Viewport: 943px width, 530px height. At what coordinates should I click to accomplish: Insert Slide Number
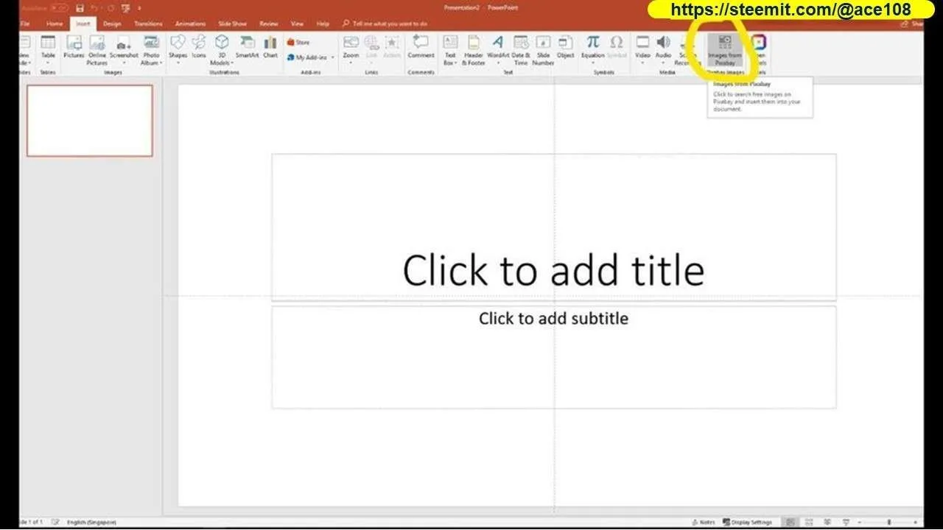click(543, 50)
